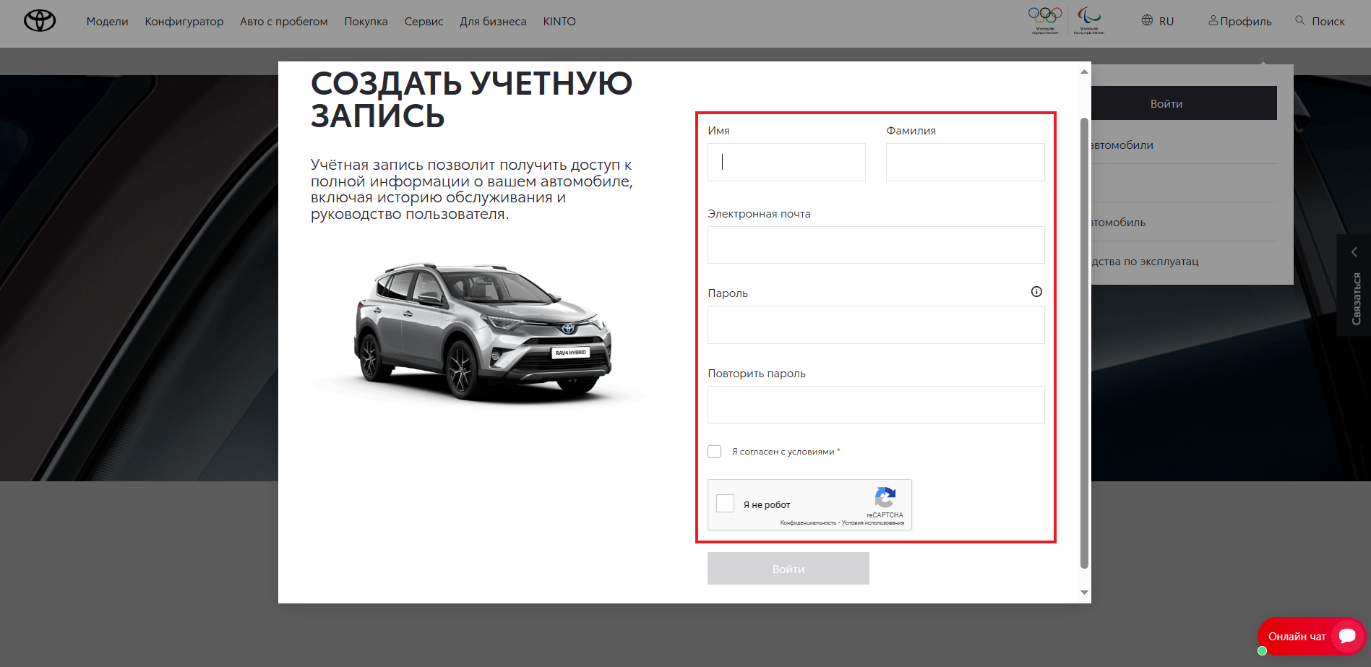Viewport: 1371px width, 667px height.
Task: Click the search magnifier icon
Action: (1300, 20)
